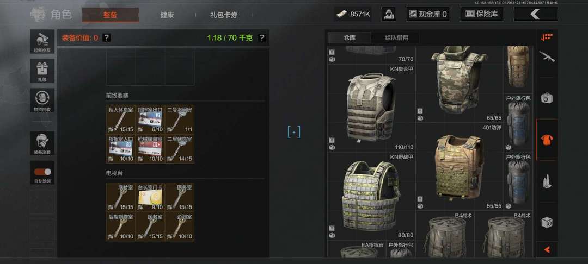This screenshot has height=264, width=588.
Task: Click the question mark beside weight limit
Action: (262, 37)
